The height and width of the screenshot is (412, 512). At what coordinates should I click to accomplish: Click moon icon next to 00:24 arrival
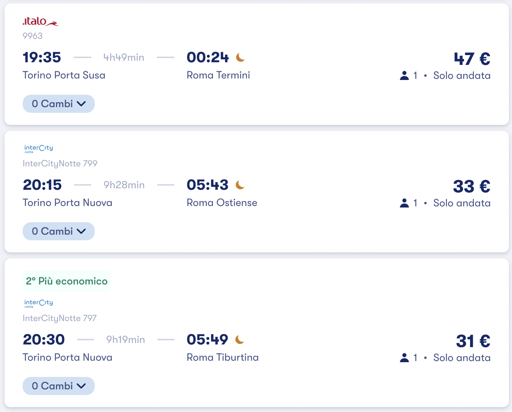tap(241, 57)
